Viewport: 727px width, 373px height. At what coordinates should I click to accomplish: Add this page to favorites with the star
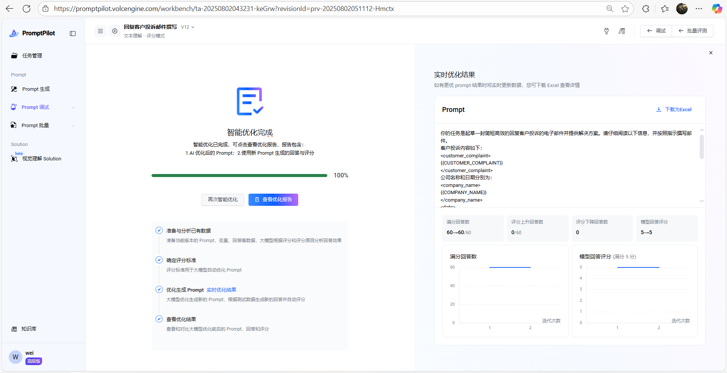(x=625, y=9)
